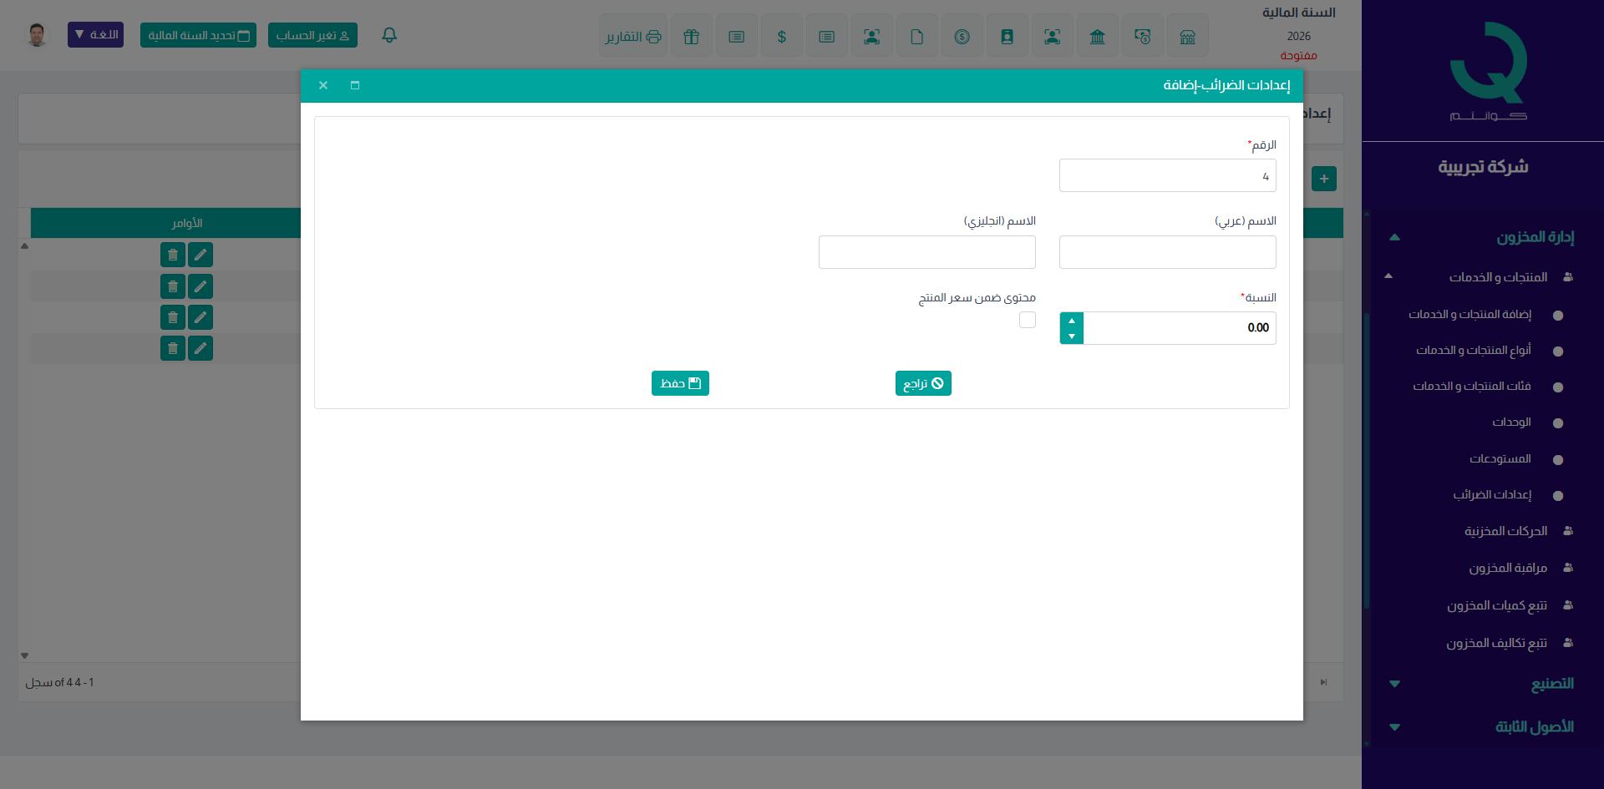Viewport: 1604px width, 789px height.
Task: Increase النسبة value with up arrow
Action: coord(1071,321)
